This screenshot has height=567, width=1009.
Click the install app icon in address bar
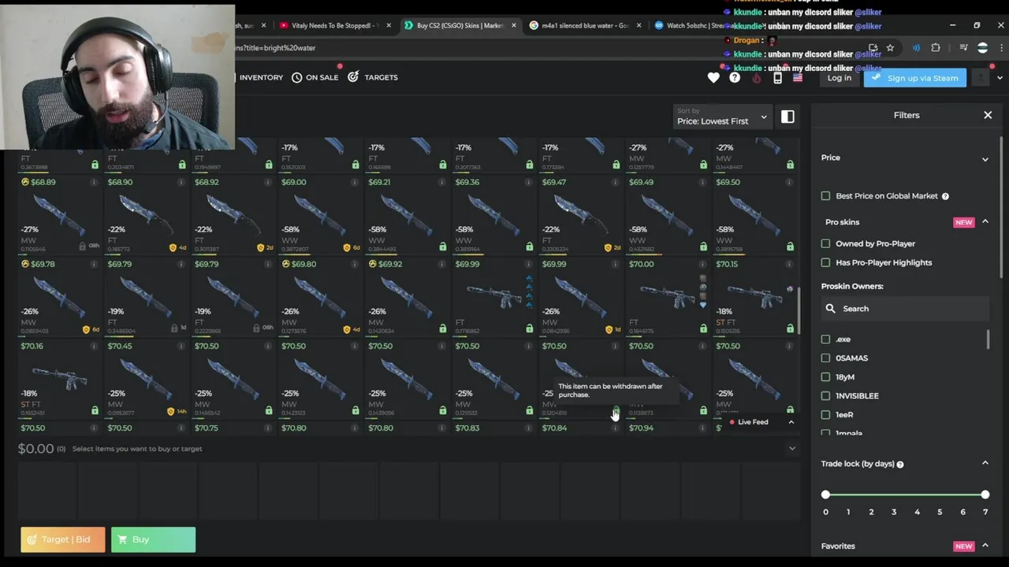point(873,48)
